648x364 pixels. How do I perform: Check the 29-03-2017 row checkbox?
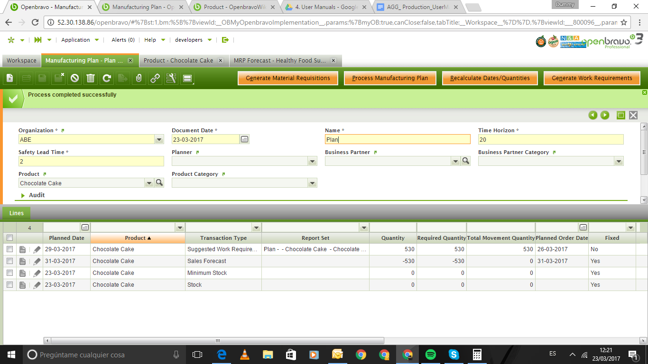pyautogui.click(x=9, y=249)
